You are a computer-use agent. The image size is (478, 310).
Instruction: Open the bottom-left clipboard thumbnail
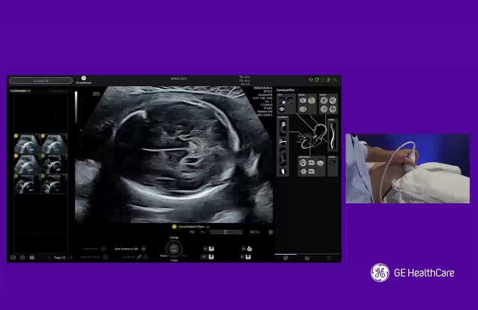pos(27,184)
